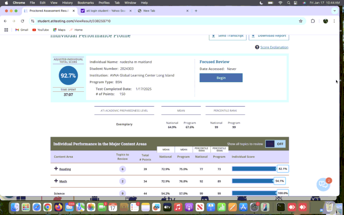The width and height of the screenshot is (344, 215).
Task: Open a new tab with plus button
Action: (196, 11)
